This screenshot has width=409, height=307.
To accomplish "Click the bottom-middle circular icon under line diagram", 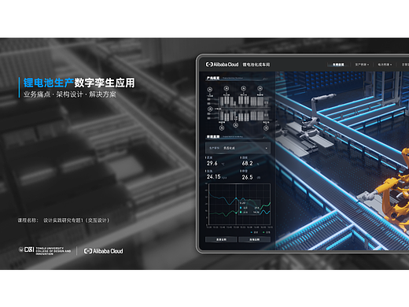I will (x=235, y=125).
